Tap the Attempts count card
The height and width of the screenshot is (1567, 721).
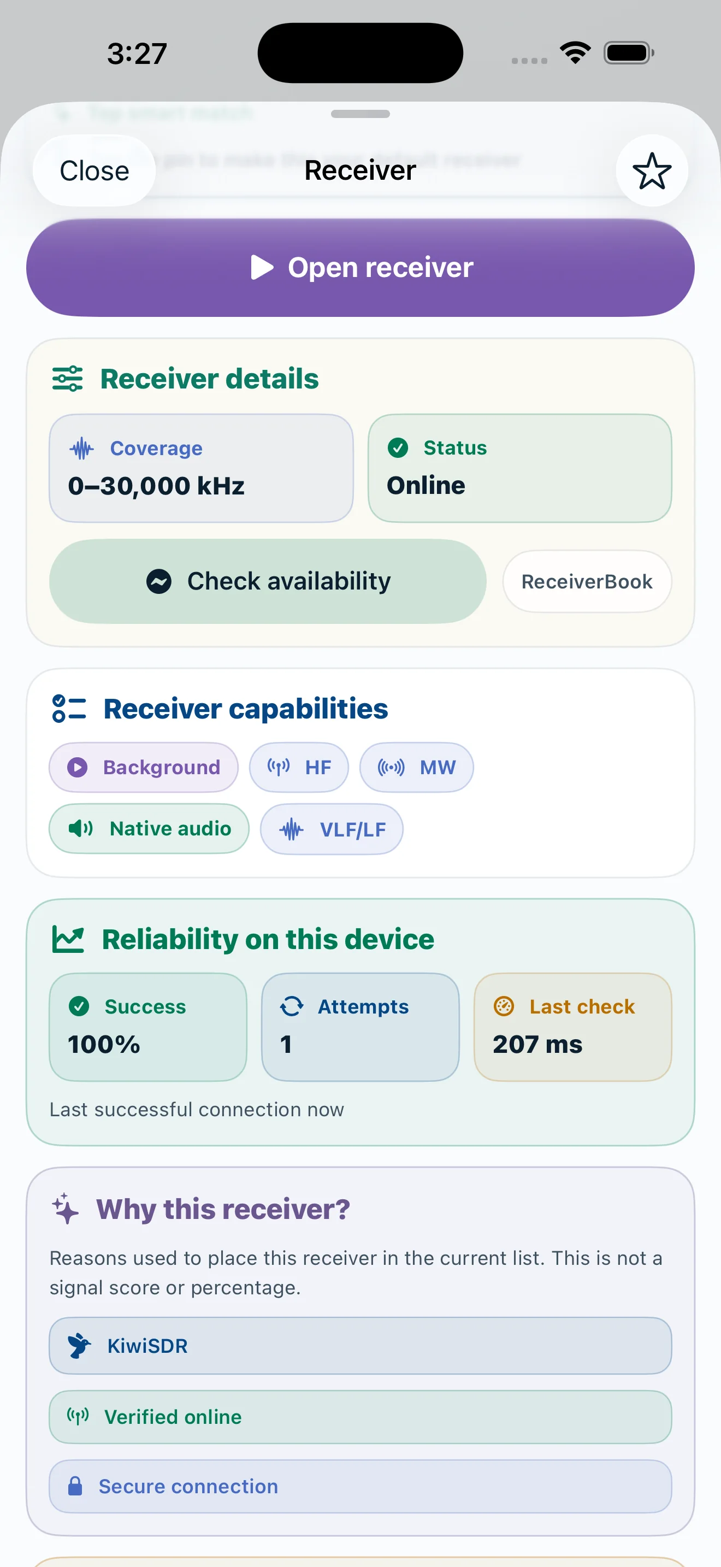click(361, 1027)
